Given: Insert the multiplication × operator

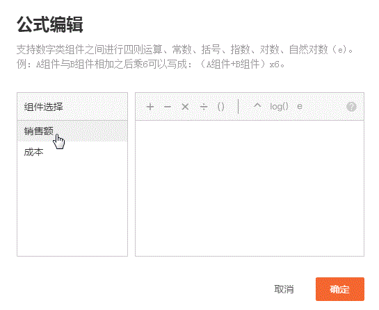Looking at the screenshot, I should click(185, 107).
